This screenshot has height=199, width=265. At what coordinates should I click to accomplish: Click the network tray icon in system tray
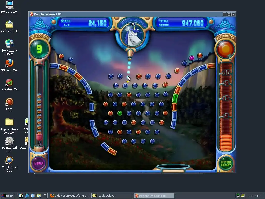[x=238, y=196]
